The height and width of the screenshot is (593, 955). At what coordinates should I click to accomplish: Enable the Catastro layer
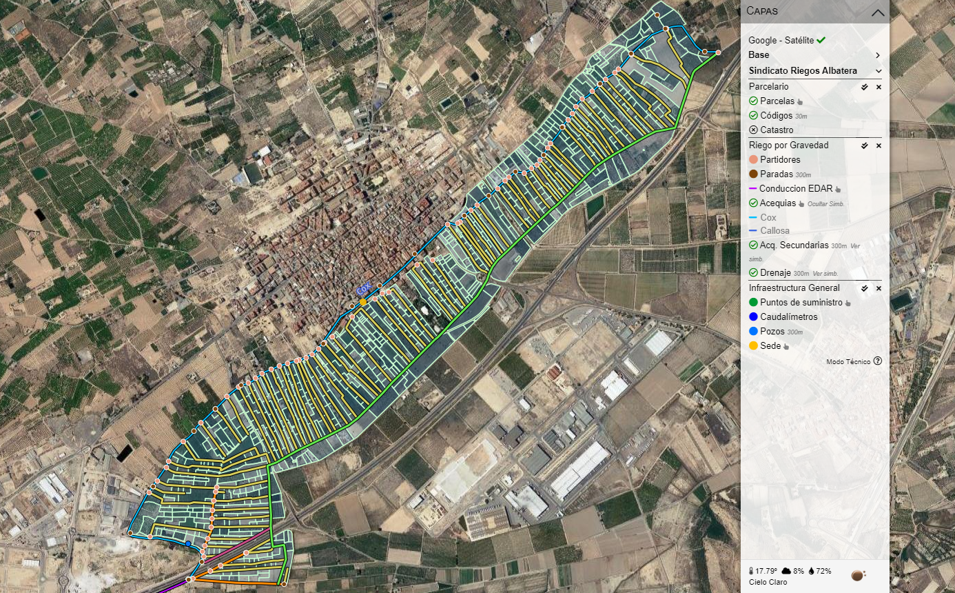point(753,130)
